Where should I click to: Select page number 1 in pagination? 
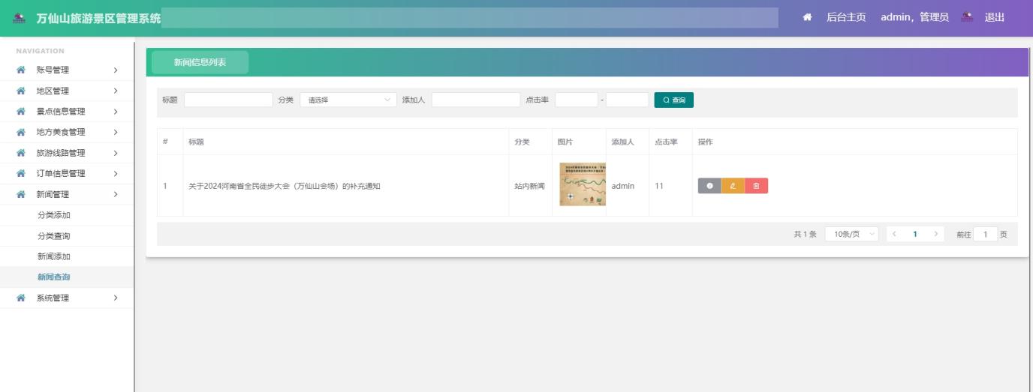(x=915, y=235)
